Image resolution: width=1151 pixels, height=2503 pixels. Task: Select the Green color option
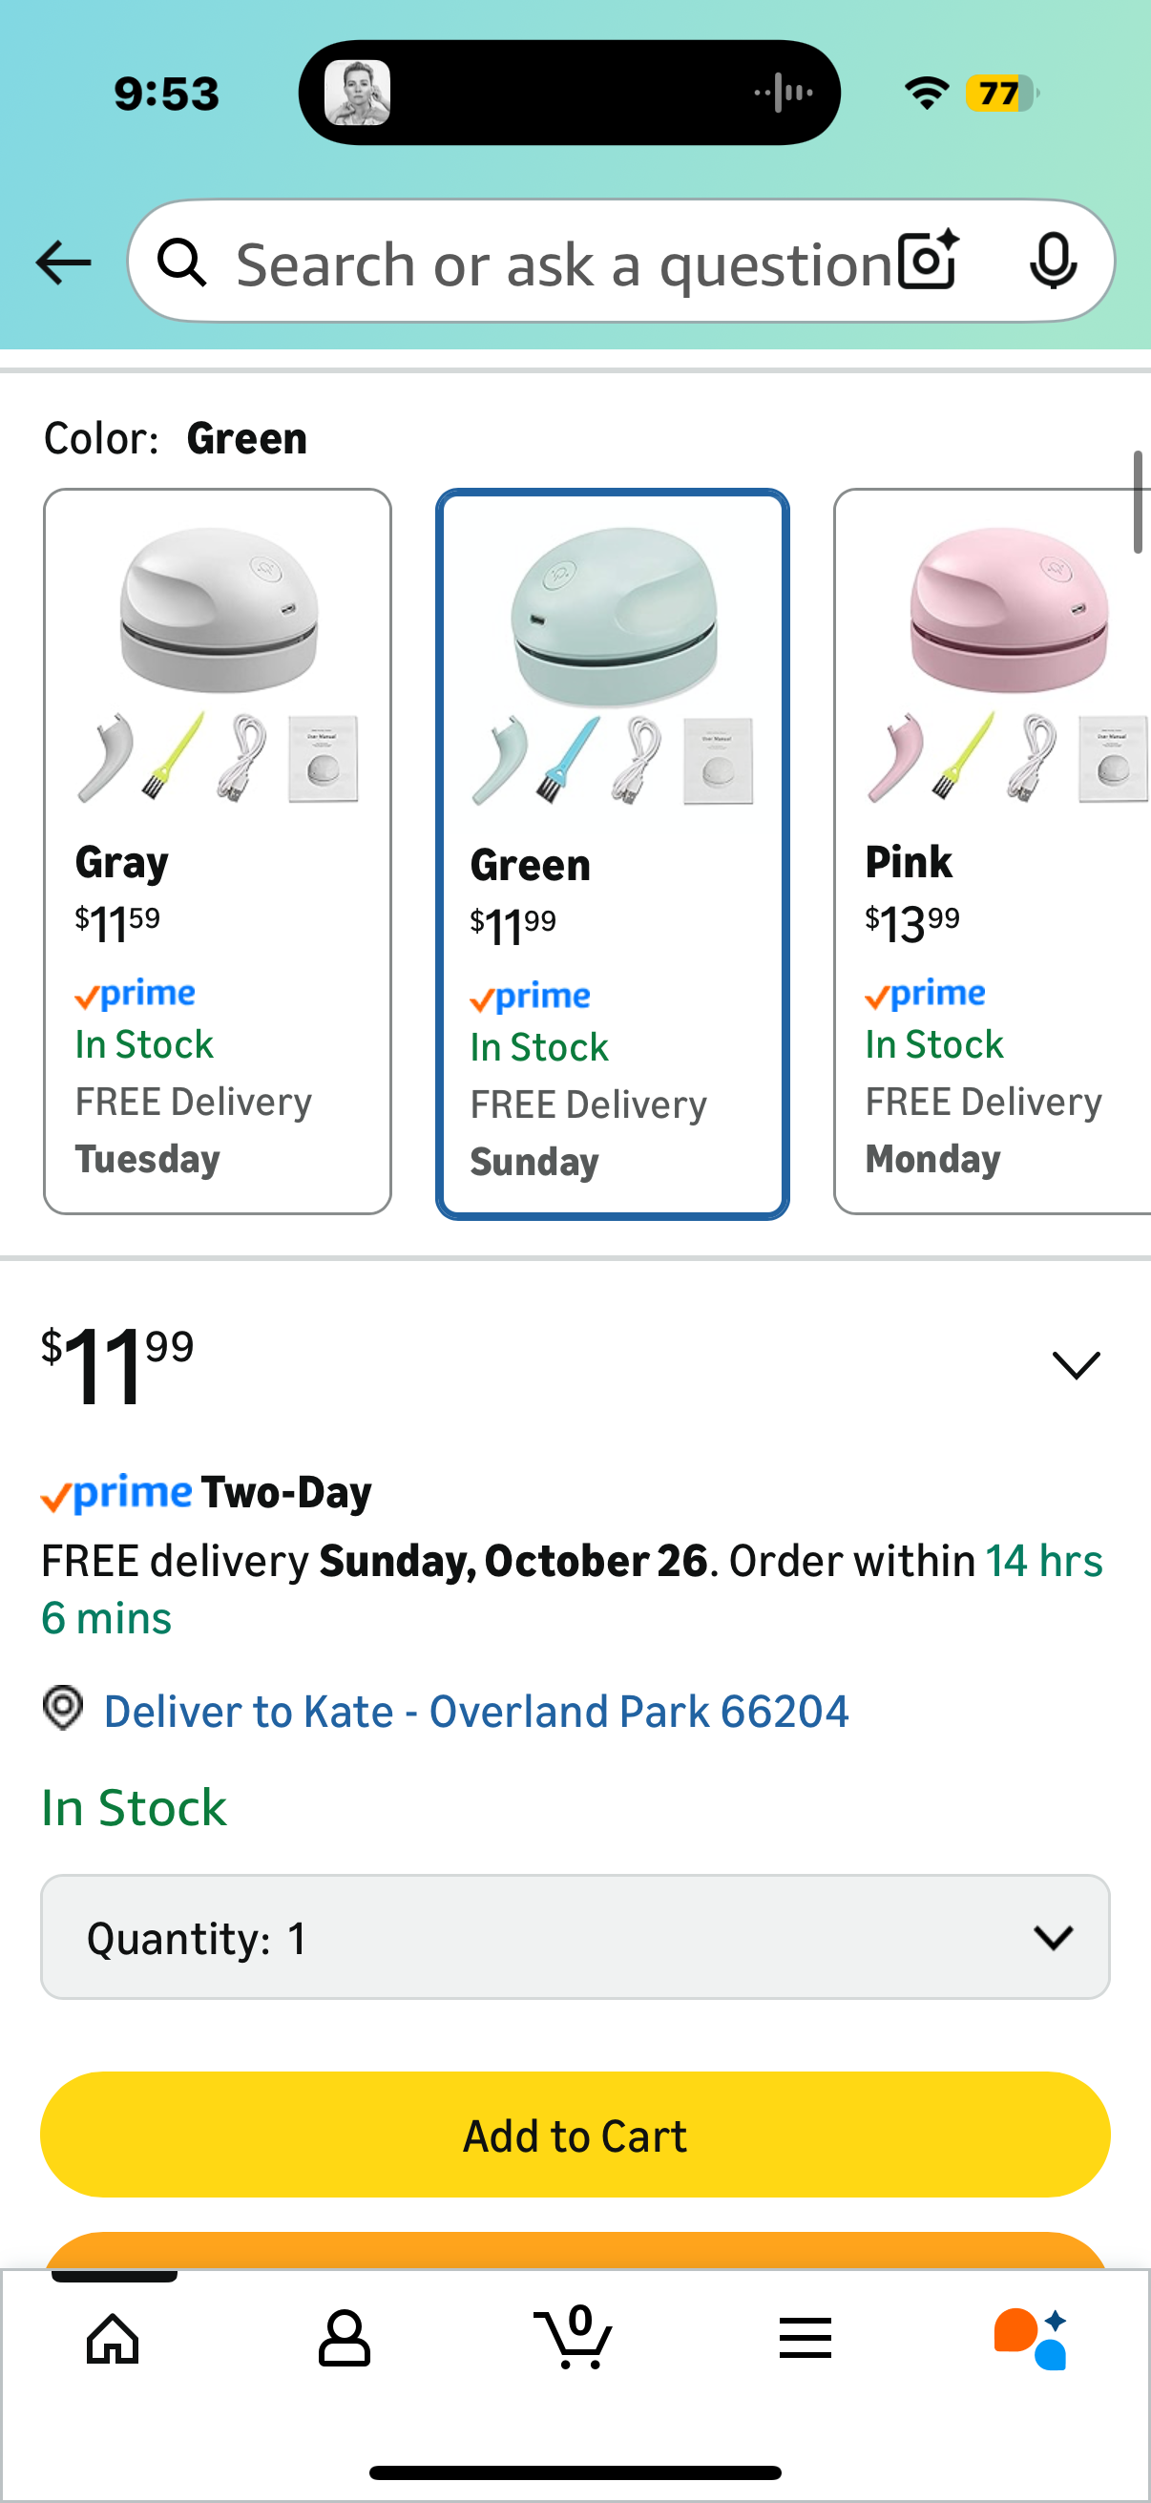click(x=612, y=853)
